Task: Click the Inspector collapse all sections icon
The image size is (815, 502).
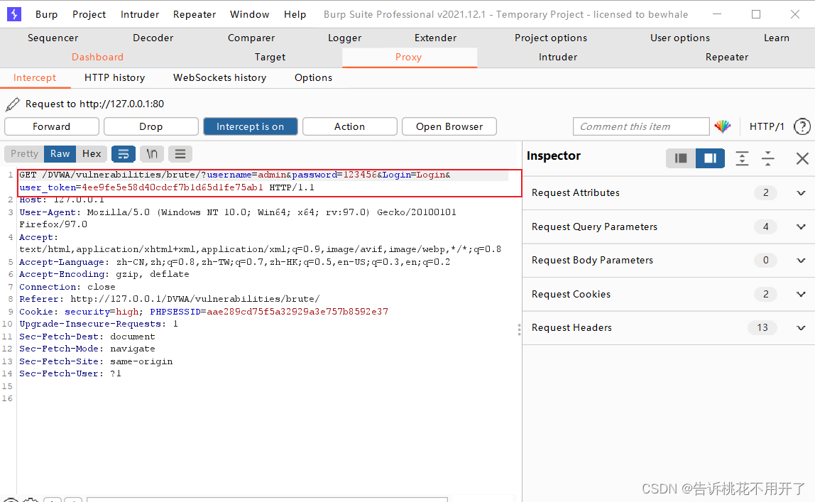Action: coord(767,158)
